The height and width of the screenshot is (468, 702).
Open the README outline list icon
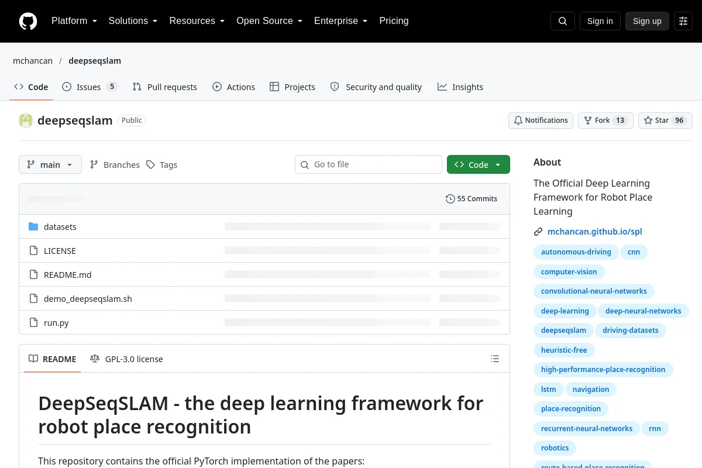tap(495, 359)
